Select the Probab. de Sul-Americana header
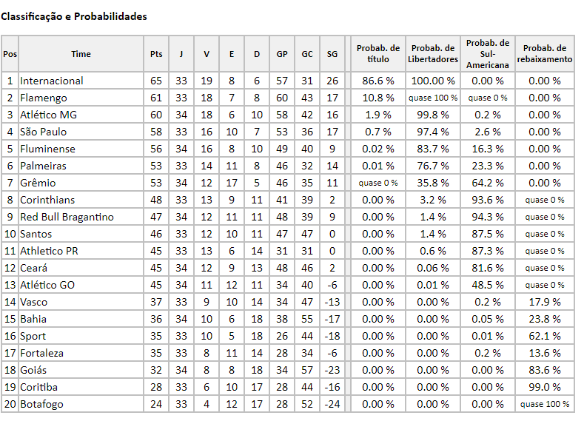The image size is (584, 421). (x=488, y=54)
